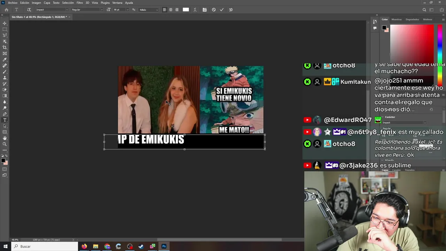Open the Imagen menu

coord(36,3)
